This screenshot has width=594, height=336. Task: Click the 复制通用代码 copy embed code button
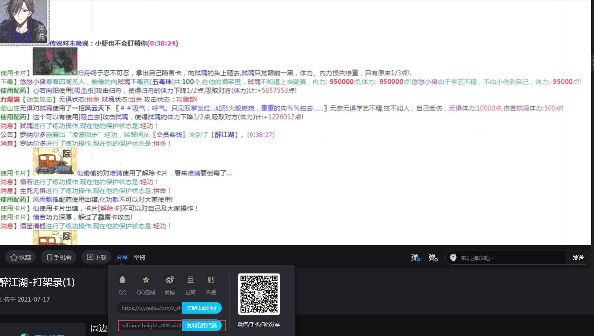tap(202, 326)
